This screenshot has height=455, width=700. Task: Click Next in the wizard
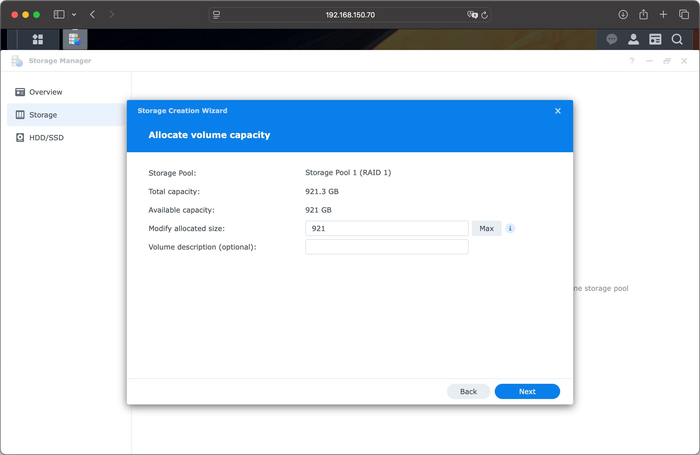coord(527,392)
